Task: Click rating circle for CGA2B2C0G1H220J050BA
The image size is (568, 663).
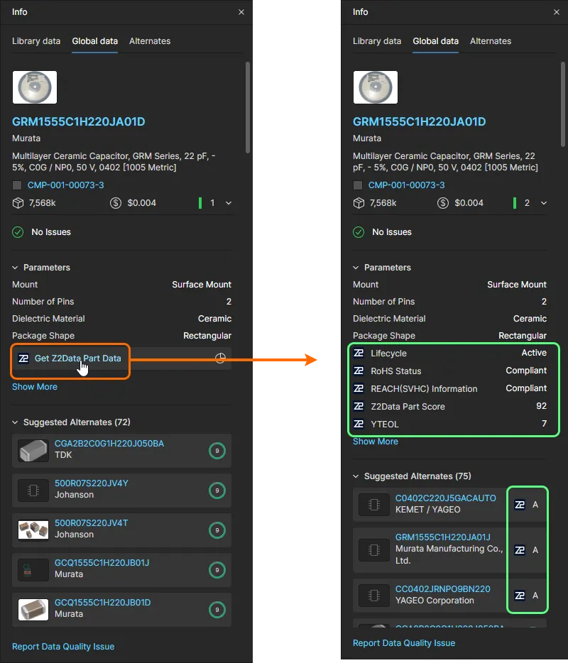Action: [x=217, y=451]
